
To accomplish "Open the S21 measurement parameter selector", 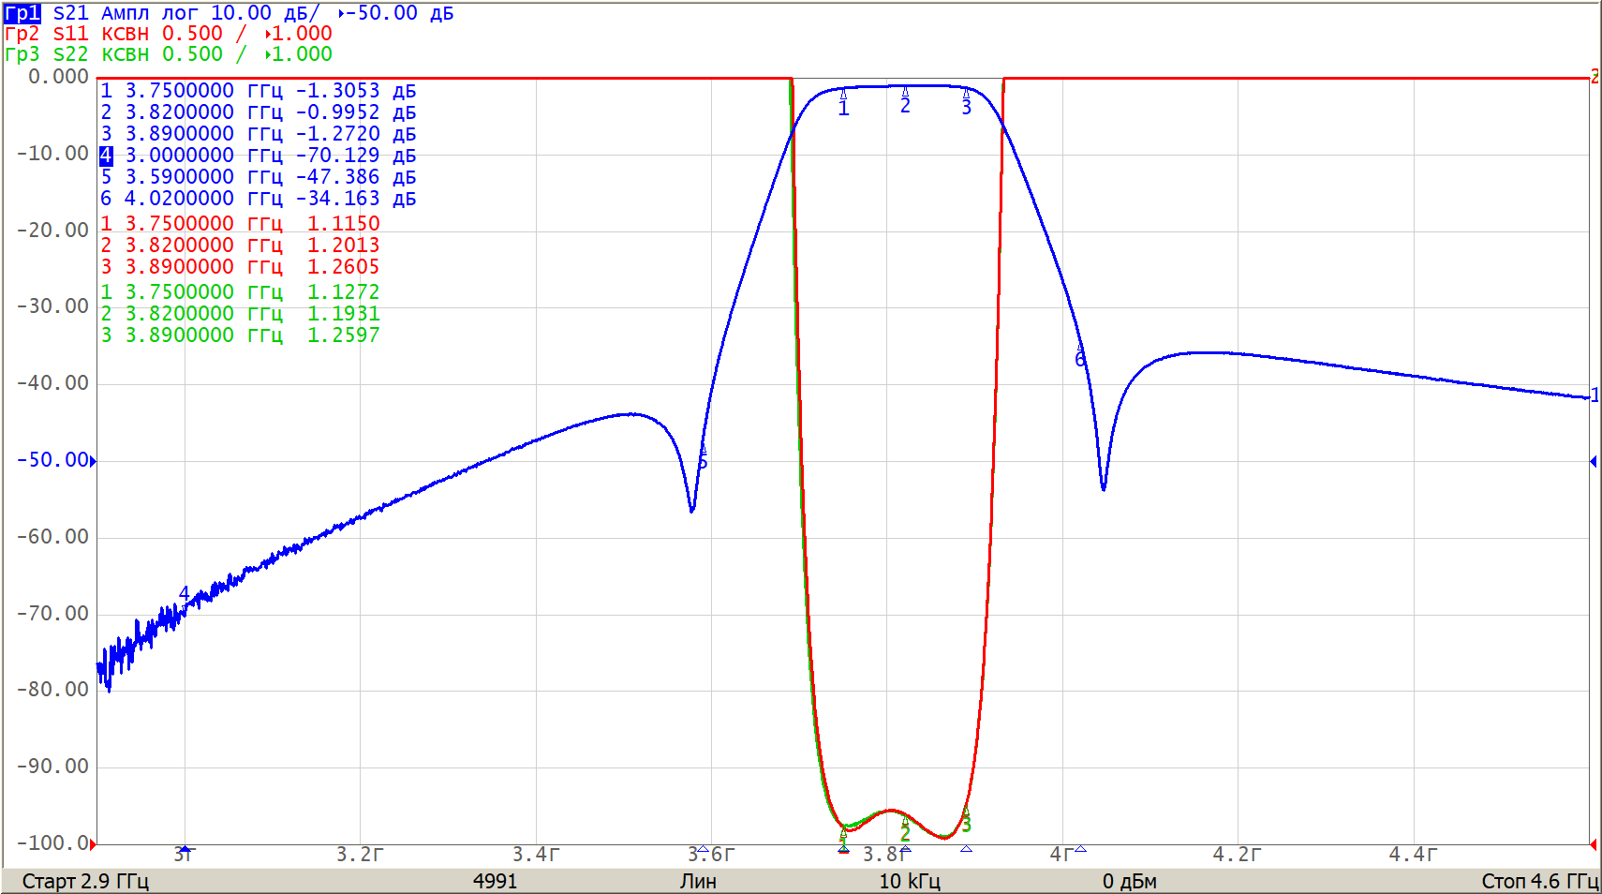I will click(70, 13).
